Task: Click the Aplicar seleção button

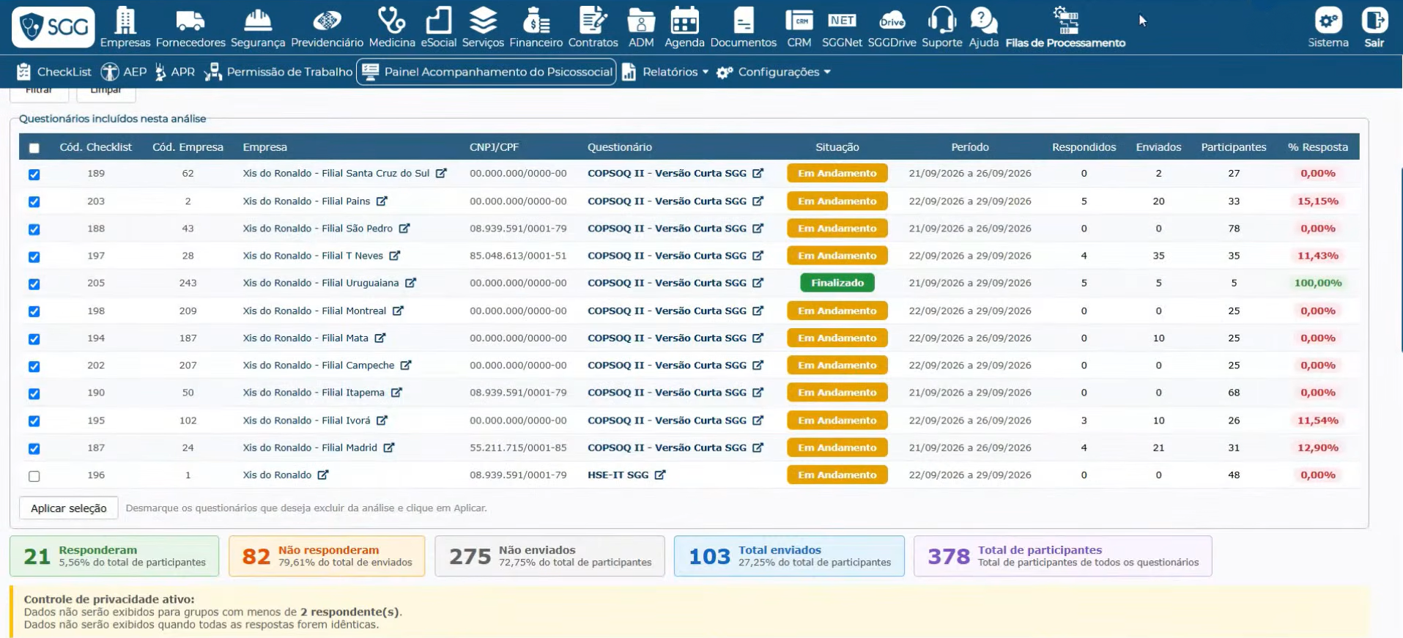Action: (x=69, y=508)
